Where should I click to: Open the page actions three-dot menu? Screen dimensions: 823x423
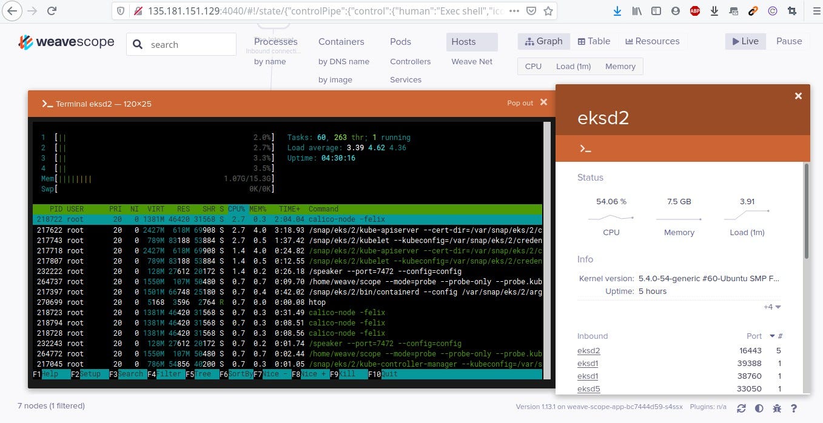click(514, 11)
